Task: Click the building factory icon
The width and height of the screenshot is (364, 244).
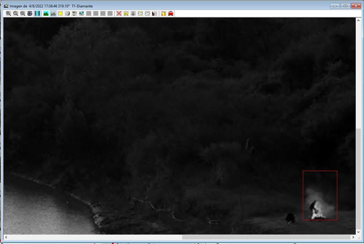Action: point(154,14)
